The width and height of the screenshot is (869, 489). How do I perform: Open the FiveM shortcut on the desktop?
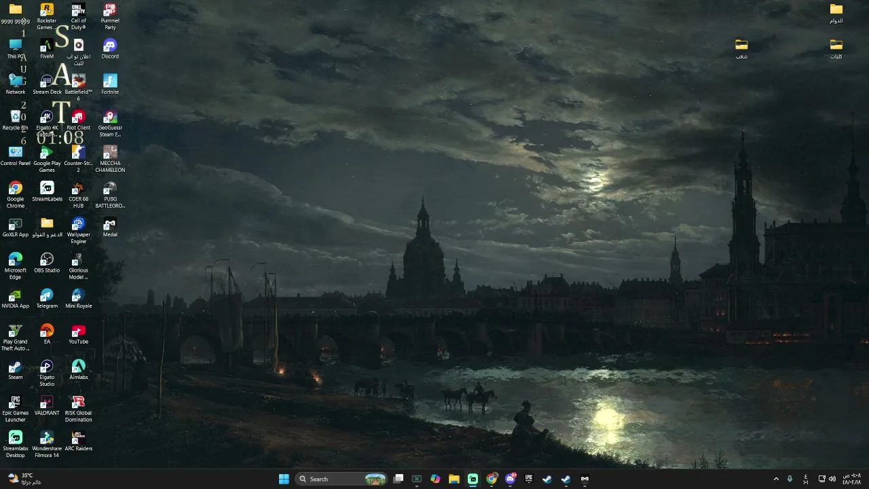pos(47,49)
